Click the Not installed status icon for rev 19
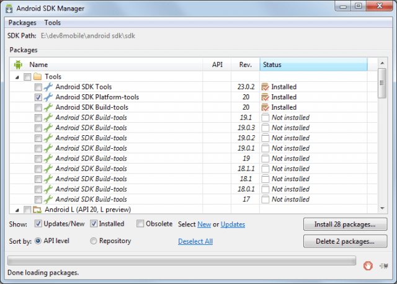The image size is (397, 284). 265,159
